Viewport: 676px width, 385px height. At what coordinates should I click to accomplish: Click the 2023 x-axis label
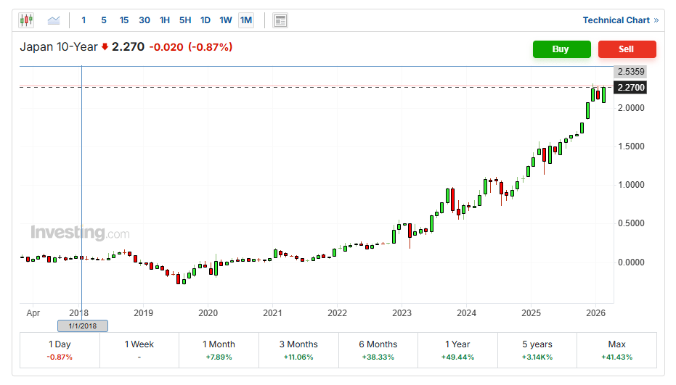coord(402,313)
